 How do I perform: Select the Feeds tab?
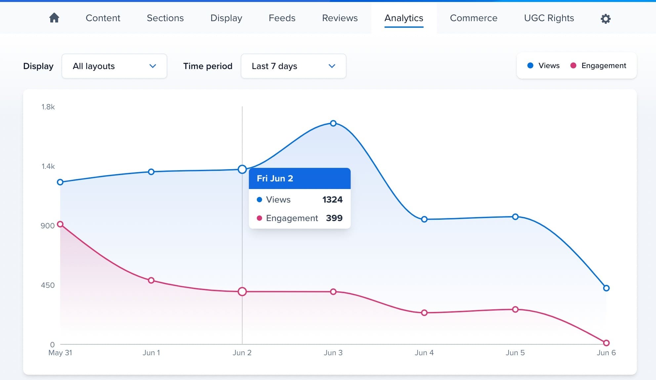pos(282,18)
